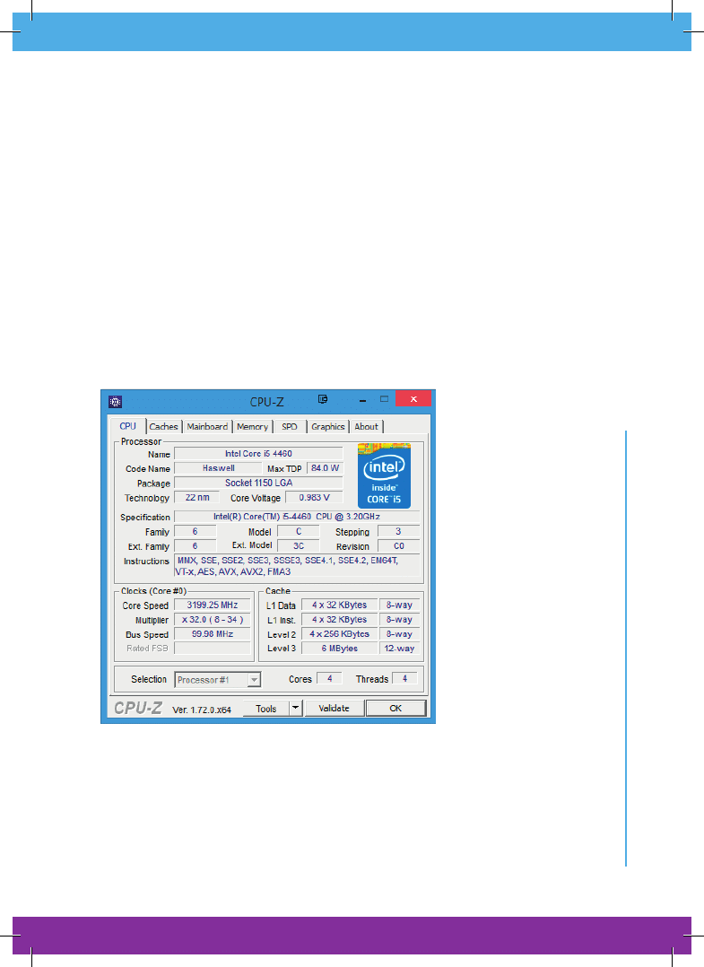Click the Level 2 size 4 x 256 KBytes

pos(340,634)
